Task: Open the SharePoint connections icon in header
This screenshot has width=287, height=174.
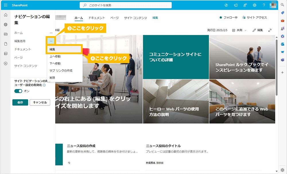Action: coord(245,5)
